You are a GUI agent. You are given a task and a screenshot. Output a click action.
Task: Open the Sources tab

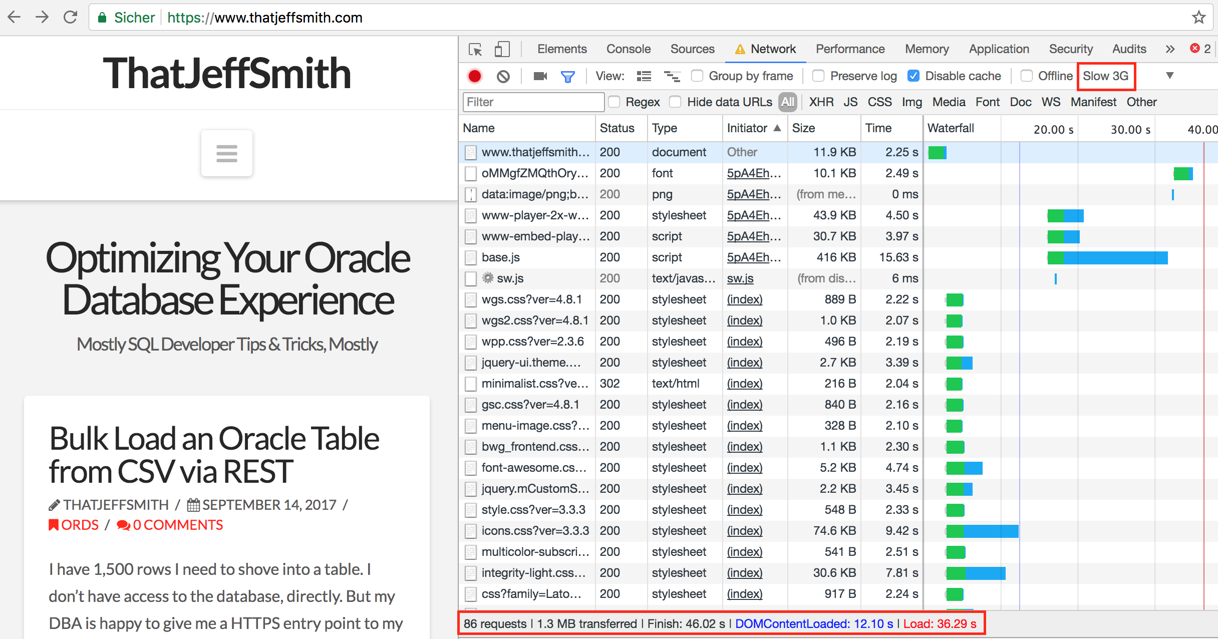(693, 49)
